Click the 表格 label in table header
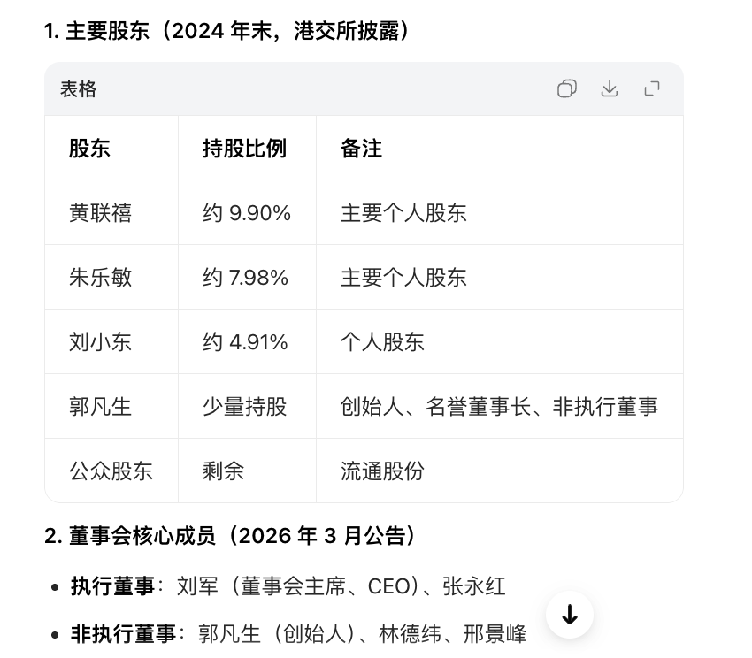The height and width of the screenshot is (658, 752). tap(79, 89)
